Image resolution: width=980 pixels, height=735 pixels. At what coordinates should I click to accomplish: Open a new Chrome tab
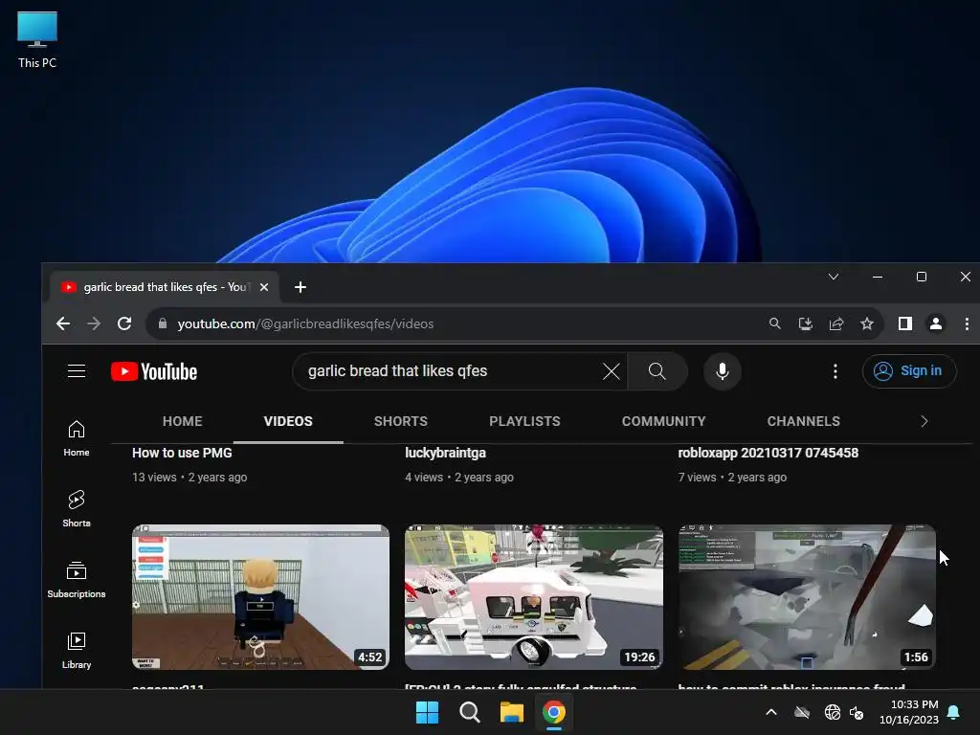click(x=300, y=287)
